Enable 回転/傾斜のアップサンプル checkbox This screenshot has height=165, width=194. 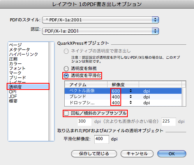[x=66, y=113]
